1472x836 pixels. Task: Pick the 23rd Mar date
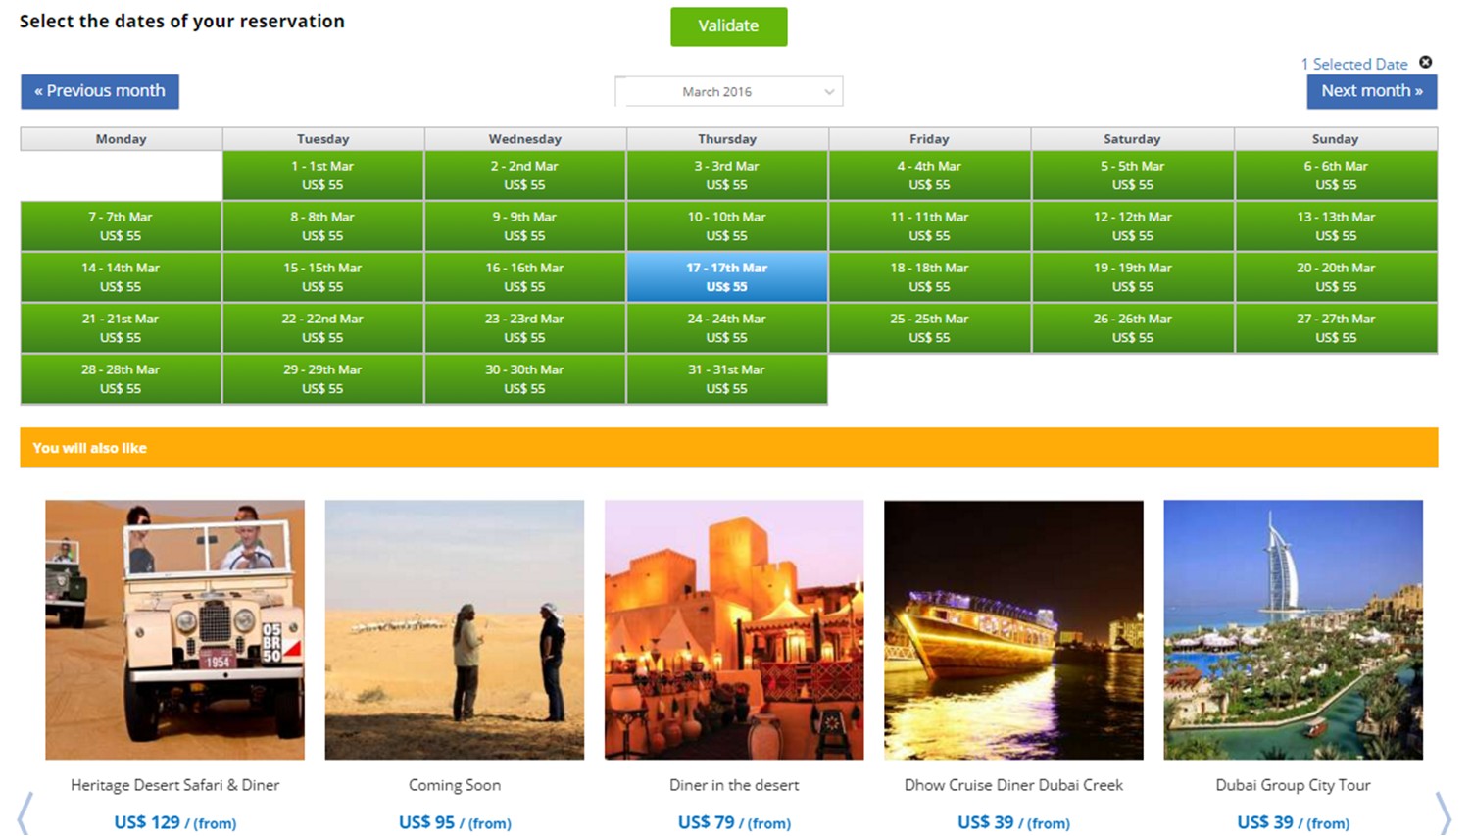pos(524,328)
